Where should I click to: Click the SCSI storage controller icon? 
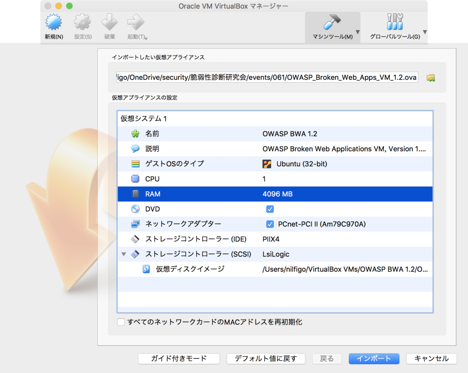[x=135, y=254]
